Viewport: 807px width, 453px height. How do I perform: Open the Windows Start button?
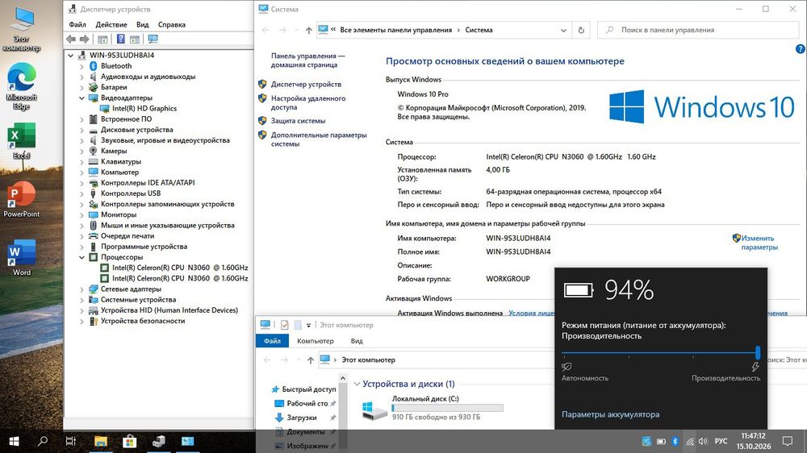(x=14, y=441)
